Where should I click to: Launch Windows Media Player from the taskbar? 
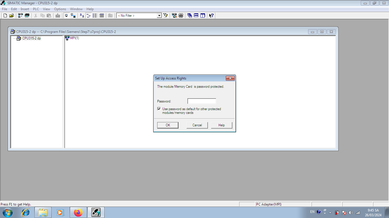click(60, 212)
